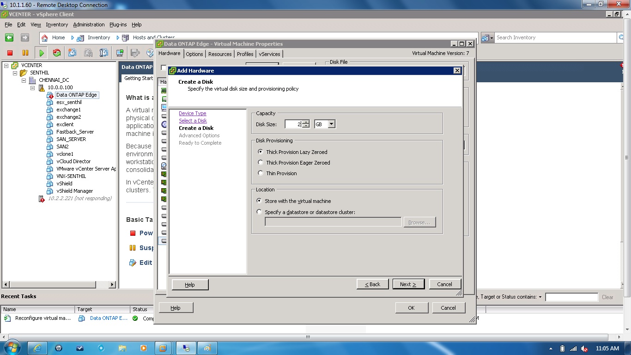Open the GB disk size unit dropdown
The width and height of the screenshot is (631, 355).
click(x=331, y=124)
